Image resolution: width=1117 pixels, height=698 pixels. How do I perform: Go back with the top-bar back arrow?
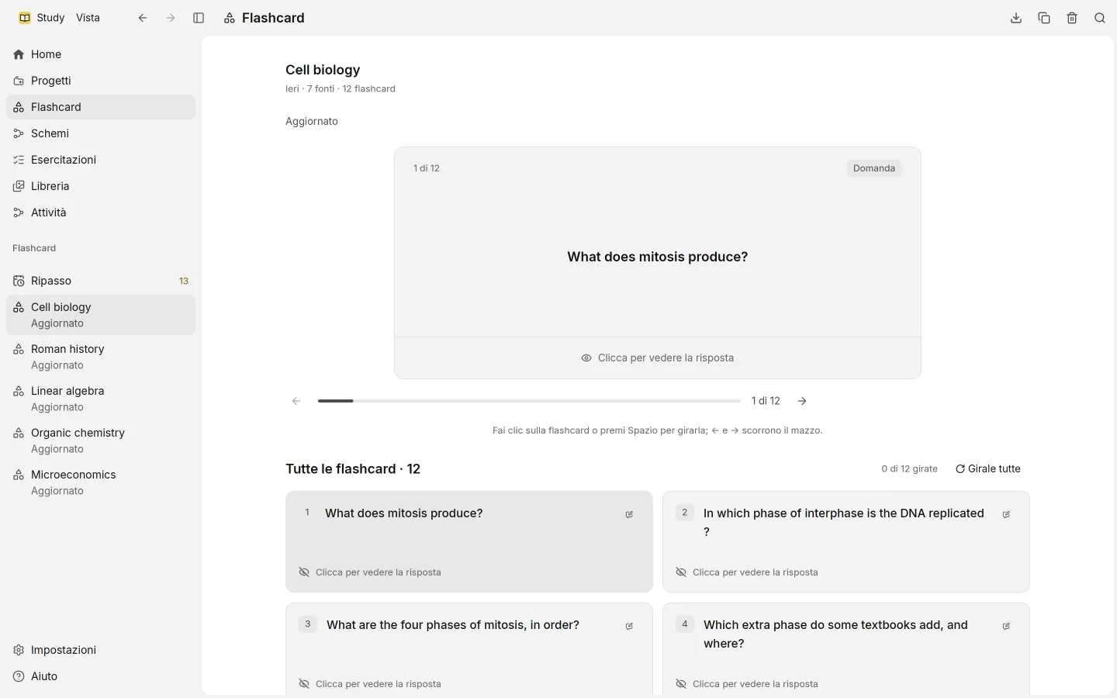143,18
